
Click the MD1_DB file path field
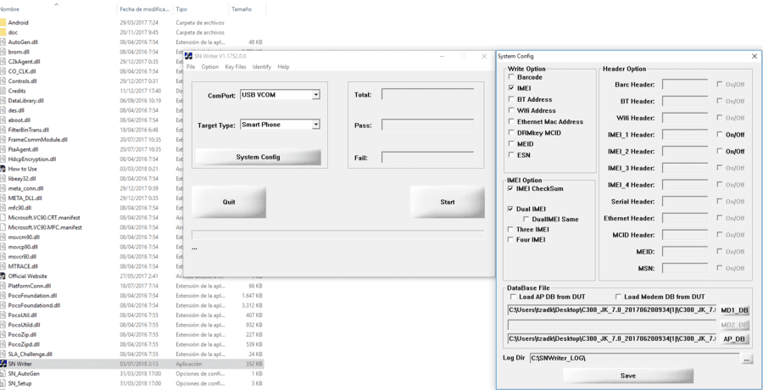[612, 309]
